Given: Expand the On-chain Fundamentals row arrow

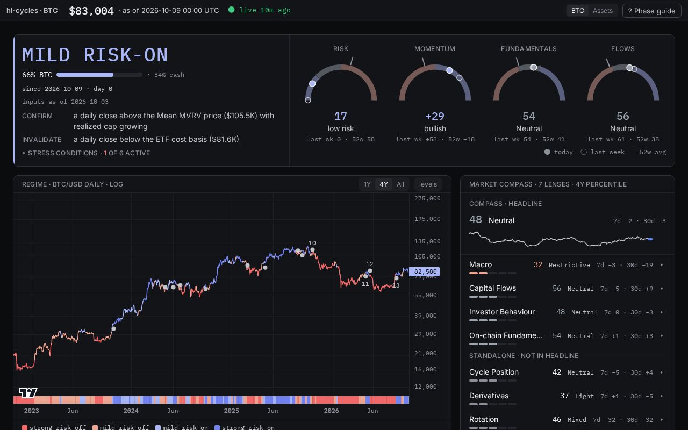Looking at the screenshot, I should 662,336.
